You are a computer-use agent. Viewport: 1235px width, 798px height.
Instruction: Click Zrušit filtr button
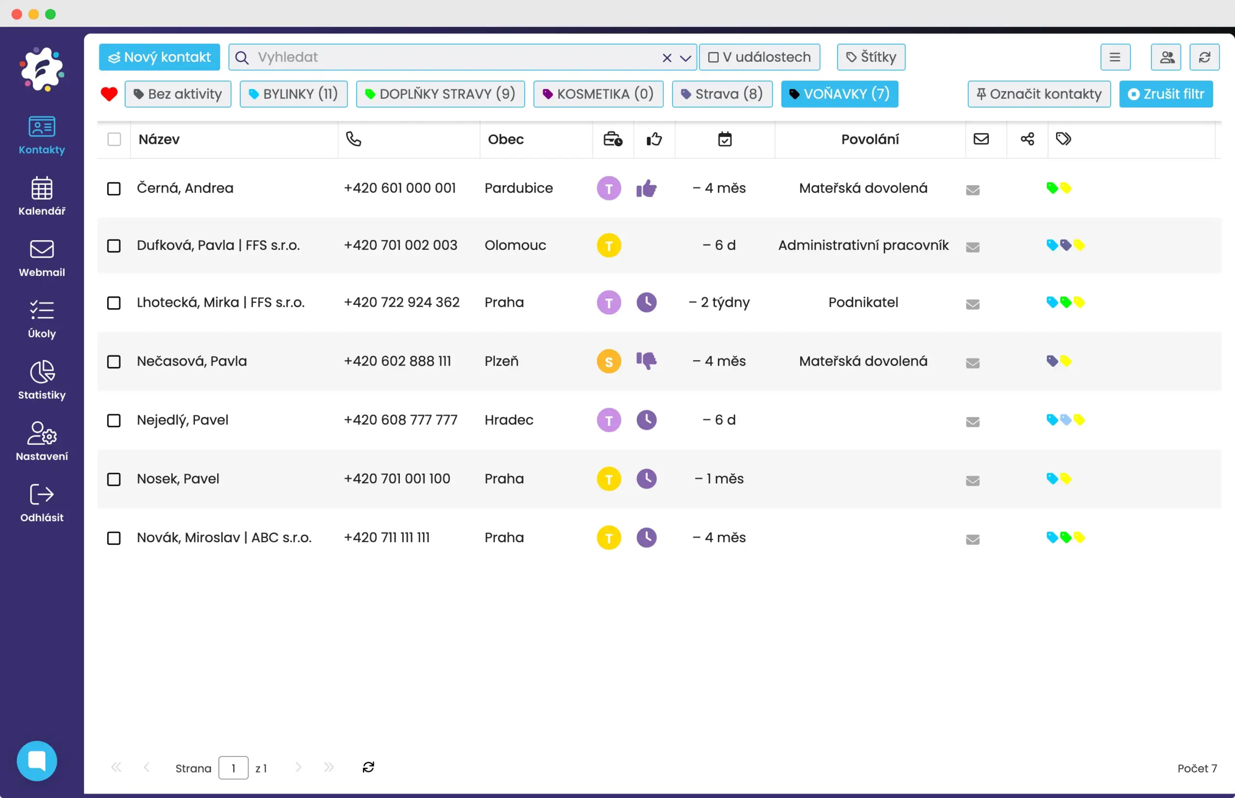coord(1165,94)
